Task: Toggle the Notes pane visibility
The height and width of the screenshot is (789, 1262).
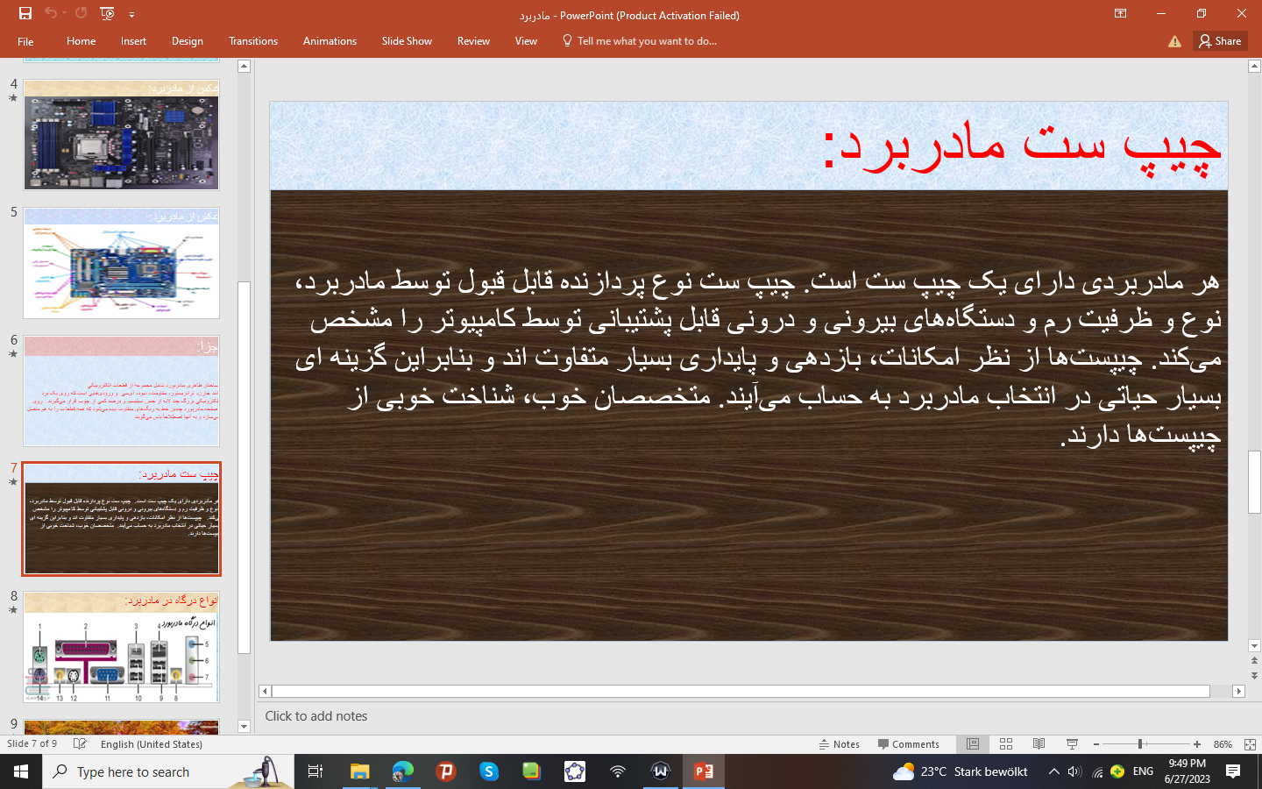Action: click(x=839, y=744)
